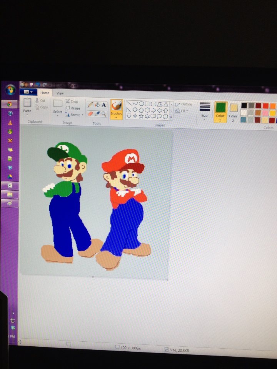Choose the Line shape
The width and height of the screenshot is (277, 369).
(129, 103)
